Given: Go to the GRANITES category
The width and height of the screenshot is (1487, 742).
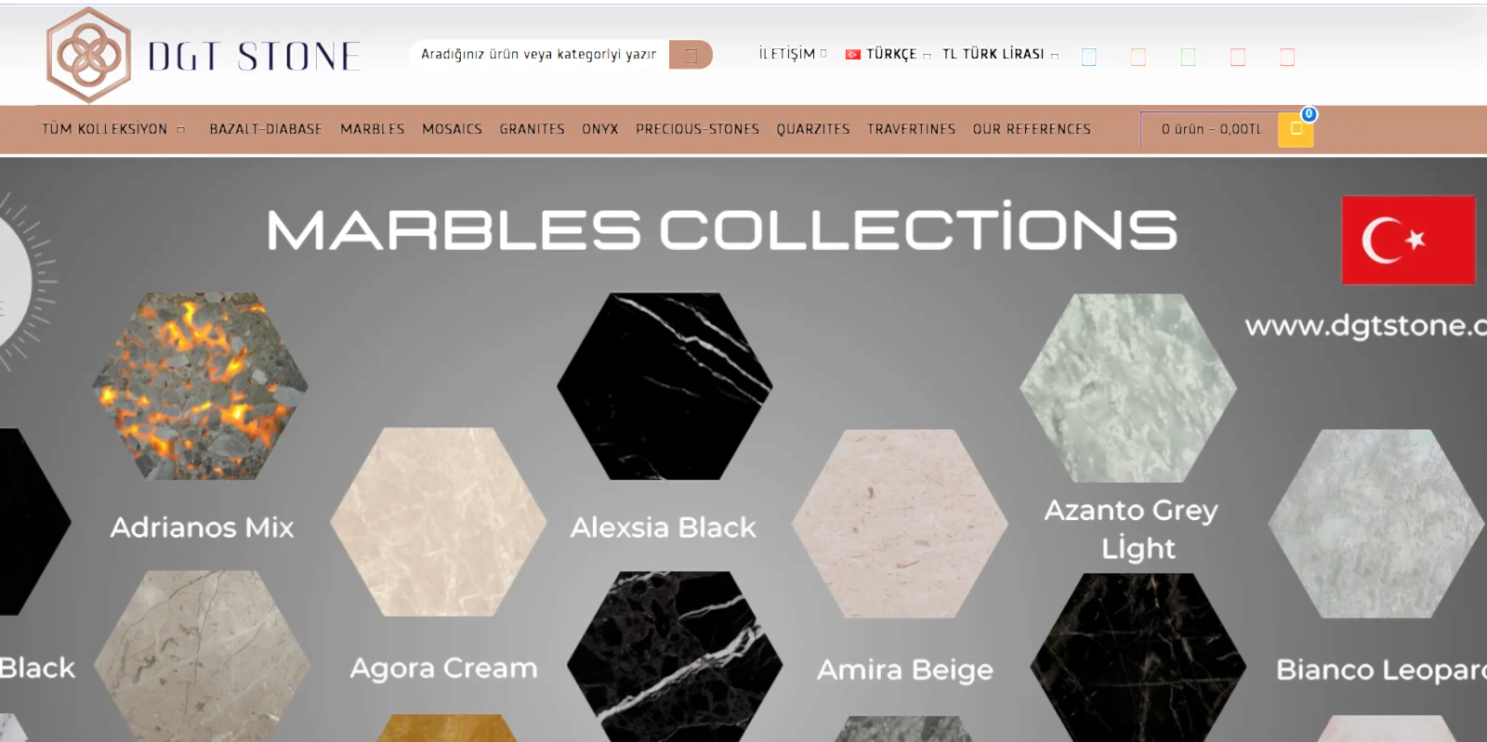Looking at the screenshot, I should pyautogui.click(x=533, y=129).
